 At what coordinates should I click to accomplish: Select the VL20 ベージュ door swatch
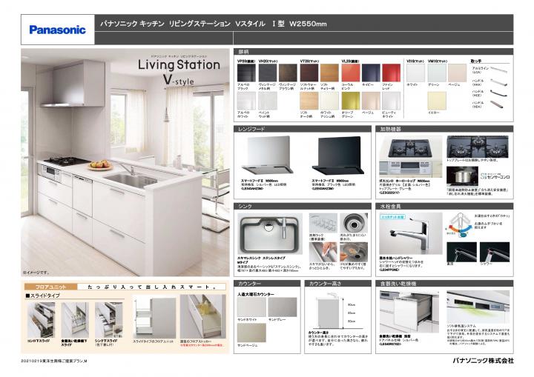372,101
